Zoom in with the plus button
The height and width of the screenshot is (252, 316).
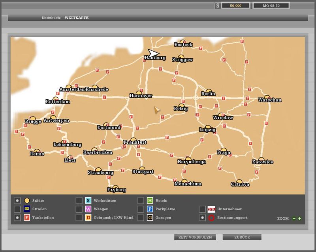coord(299,219)
